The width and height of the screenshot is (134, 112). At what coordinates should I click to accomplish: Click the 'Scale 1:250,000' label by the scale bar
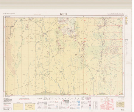tap(39, 99)
